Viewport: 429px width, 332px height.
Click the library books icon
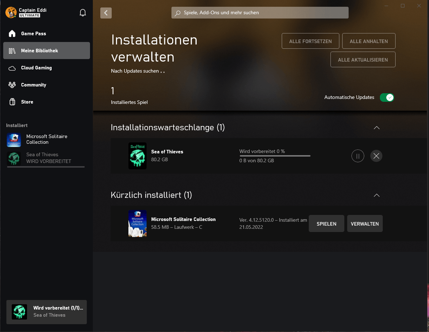[x=12, y=51]
